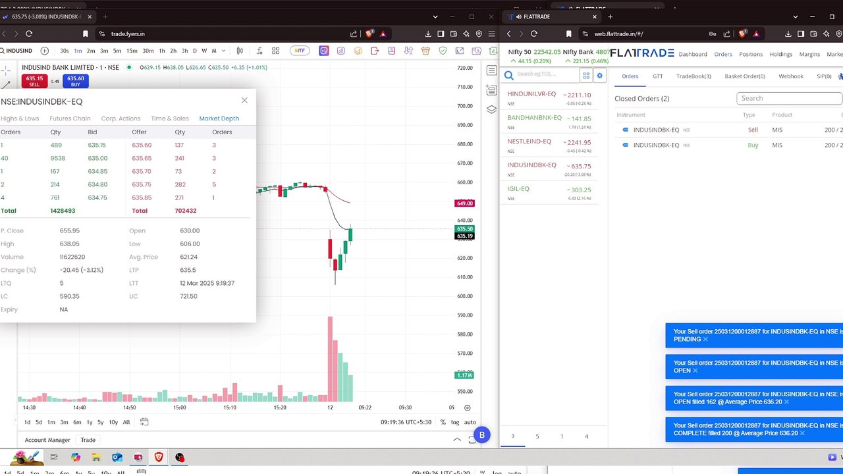
Task: Open Brave Shields on Fyers tab
Action: [370, 34]
